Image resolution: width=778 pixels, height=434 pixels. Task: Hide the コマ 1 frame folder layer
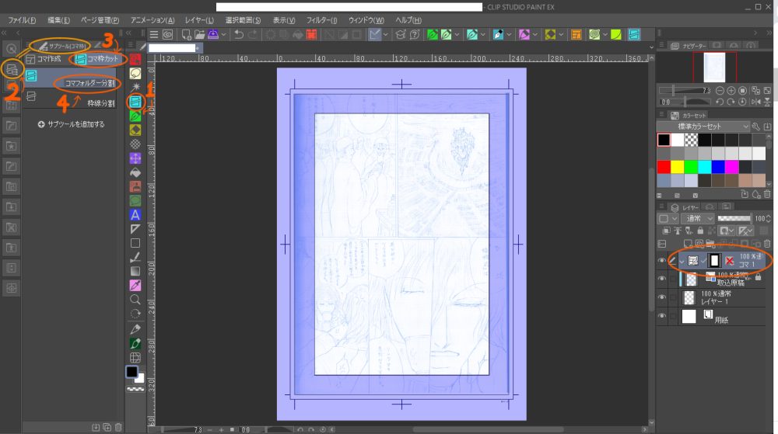click(x=663, y=261)
